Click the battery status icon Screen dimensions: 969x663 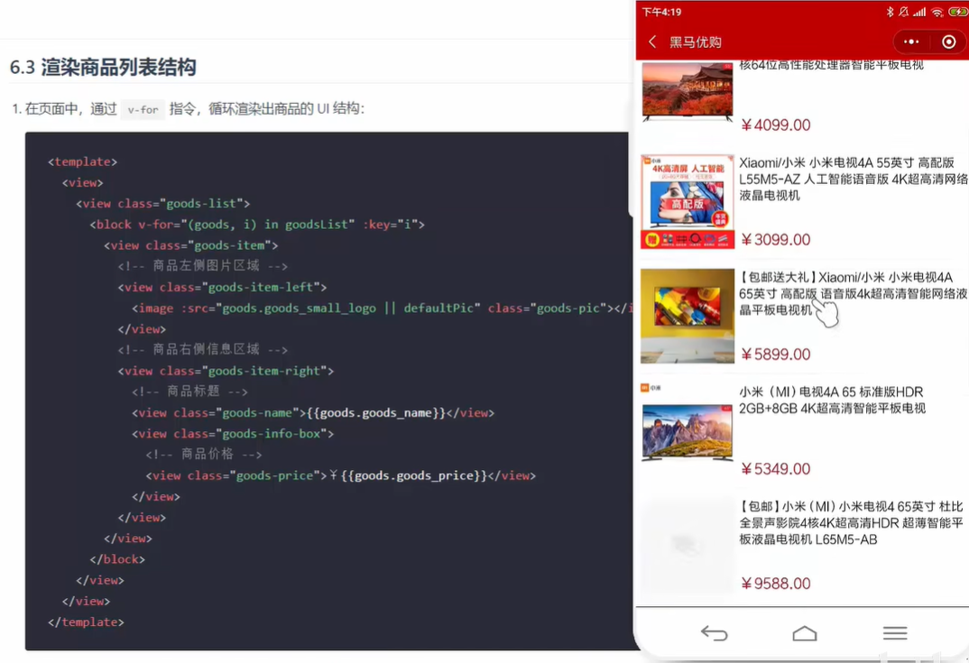point(958,12)
